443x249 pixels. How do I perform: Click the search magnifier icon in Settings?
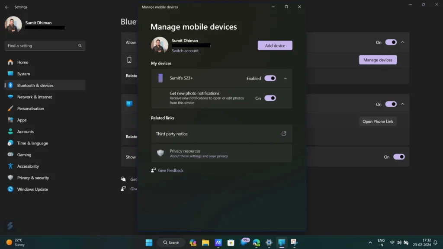[80, 45]
